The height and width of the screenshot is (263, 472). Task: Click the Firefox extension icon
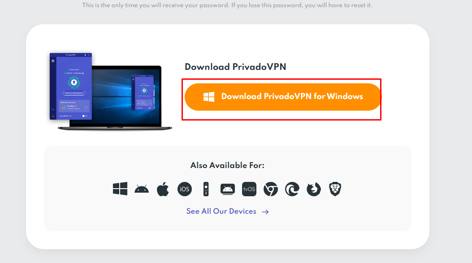pyautogui.click(x=313, y=189)
